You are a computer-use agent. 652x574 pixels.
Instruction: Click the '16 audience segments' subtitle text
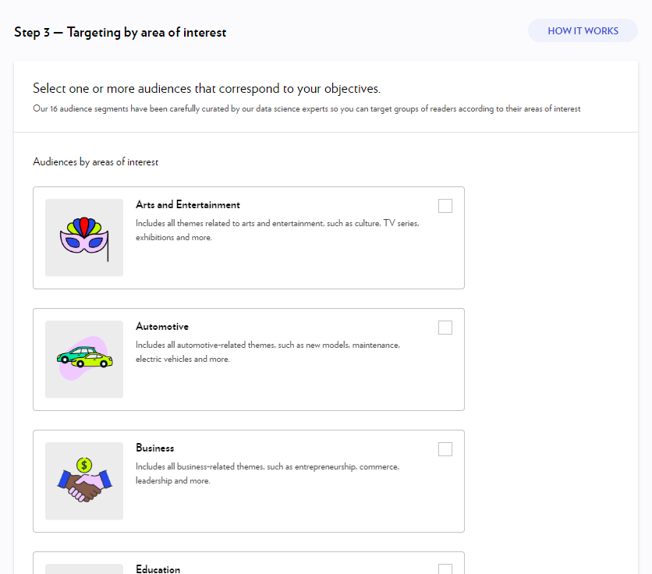(307, 109)
